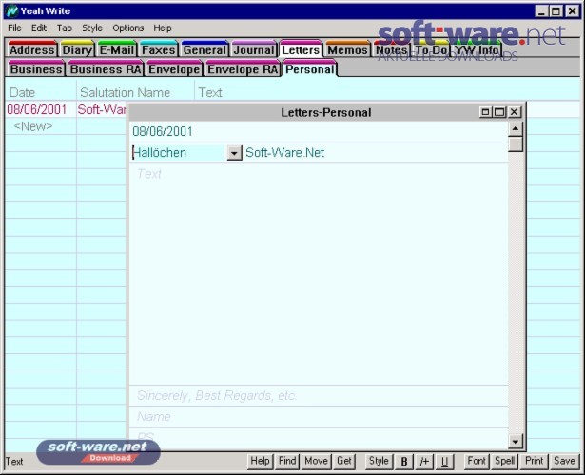The width and height of the screenshot is (585, 475).
Task: Switch to the Address tab
Action: point(31,49)
